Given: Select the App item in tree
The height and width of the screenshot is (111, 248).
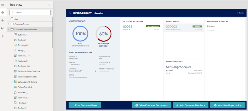Looking at the screenshot, I should point(16,19).
